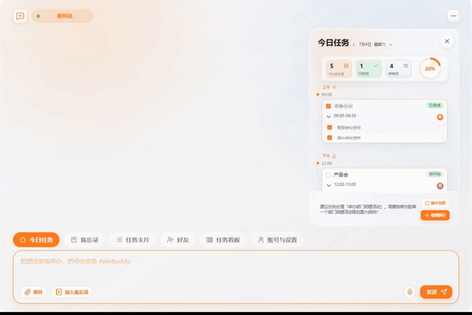
Task: Click the 7月4日 · 星期六 date label
Action: tap(372, 45)
